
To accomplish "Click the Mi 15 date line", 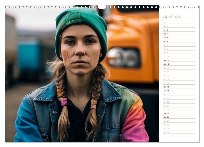I will coord(179,75).
